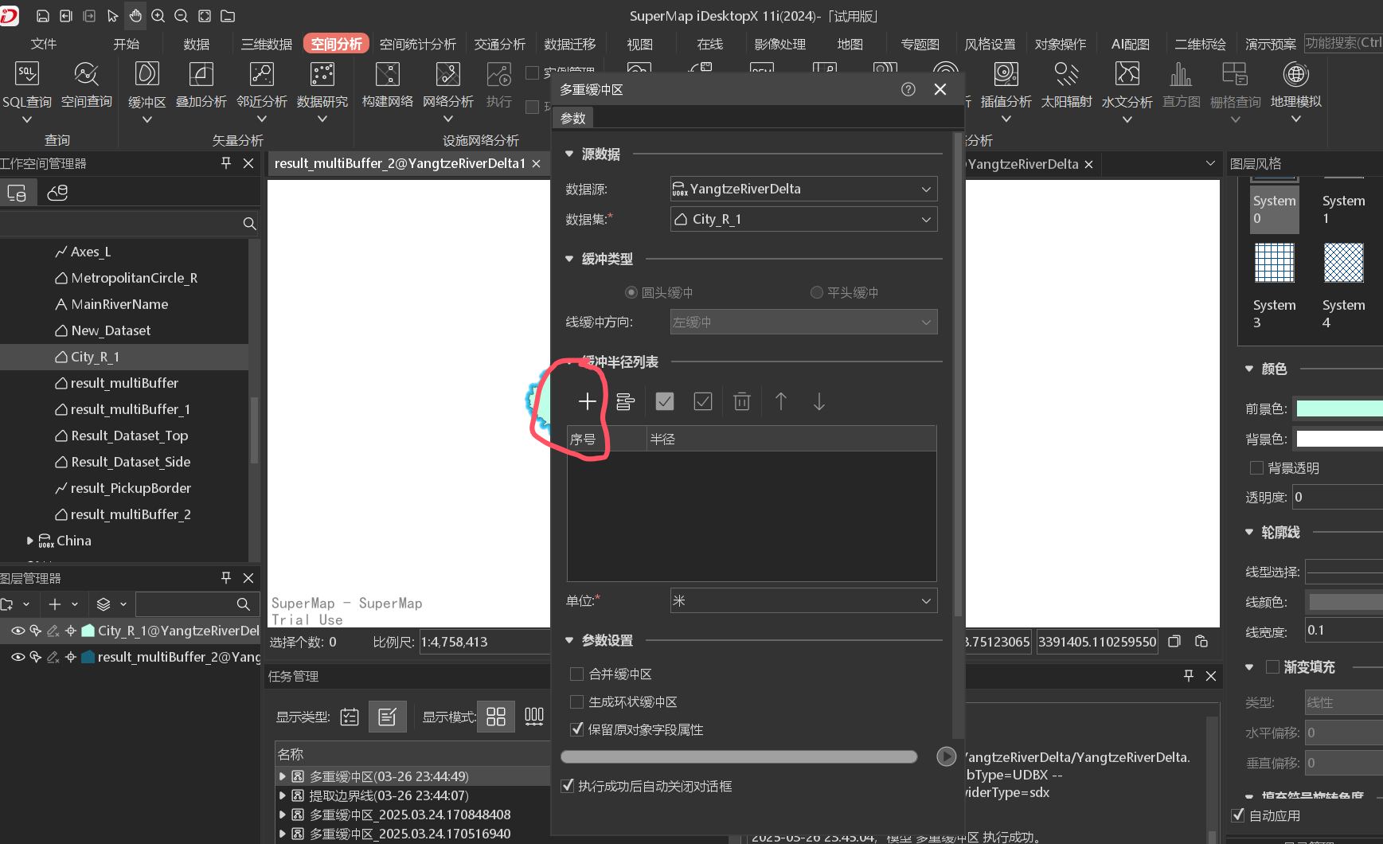Select MetropolitanCircle_R dataset

point(135,278)
